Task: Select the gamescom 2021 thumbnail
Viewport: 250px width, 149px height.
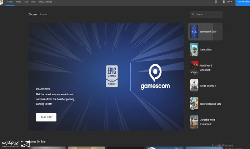Action: pyautogui.click(x=194, y=32)
